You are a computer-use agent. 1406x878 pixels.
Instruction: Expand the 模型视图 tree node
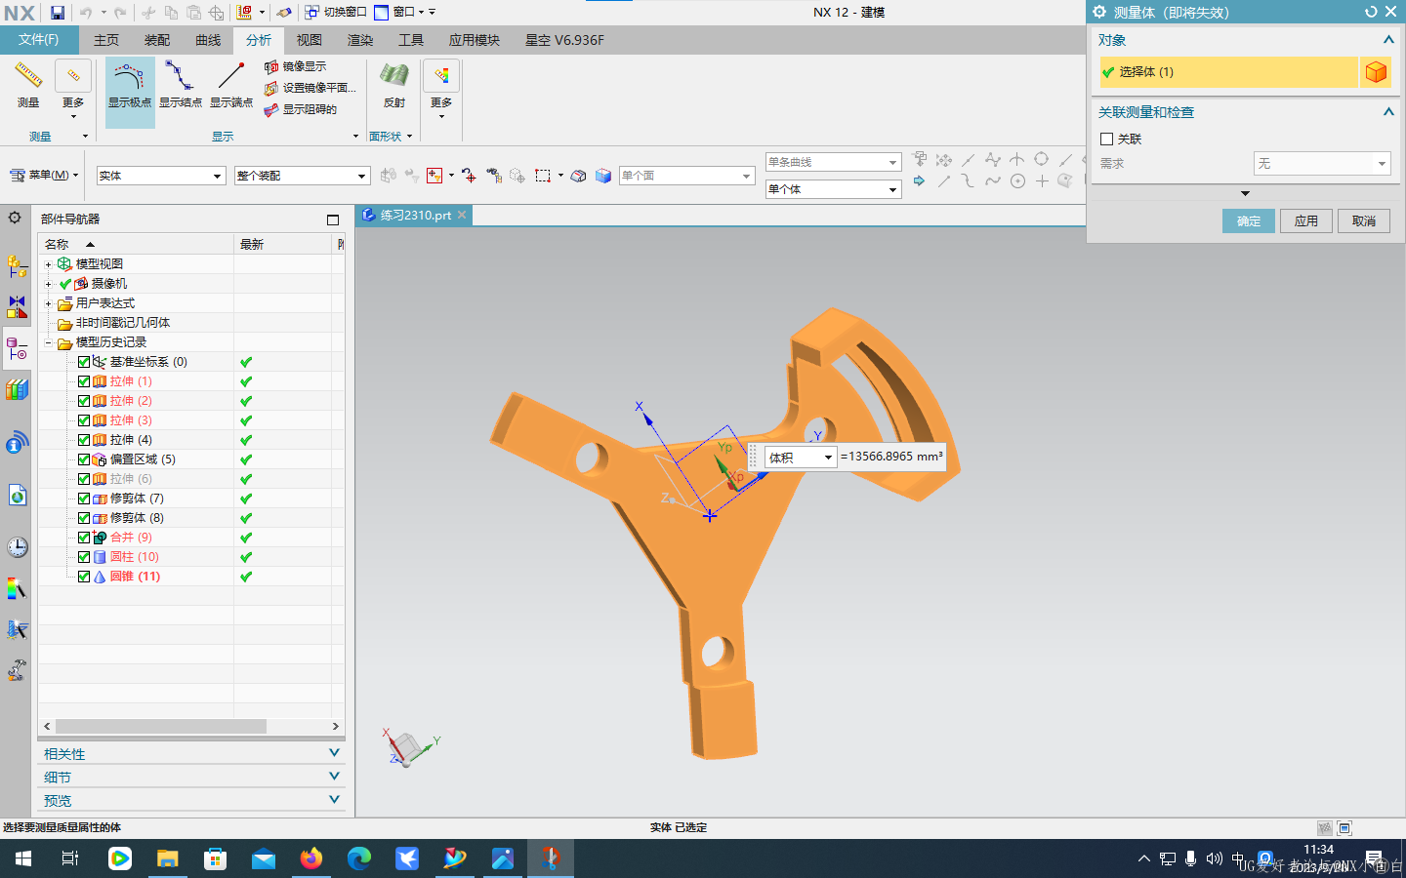(x=48, y=264)
